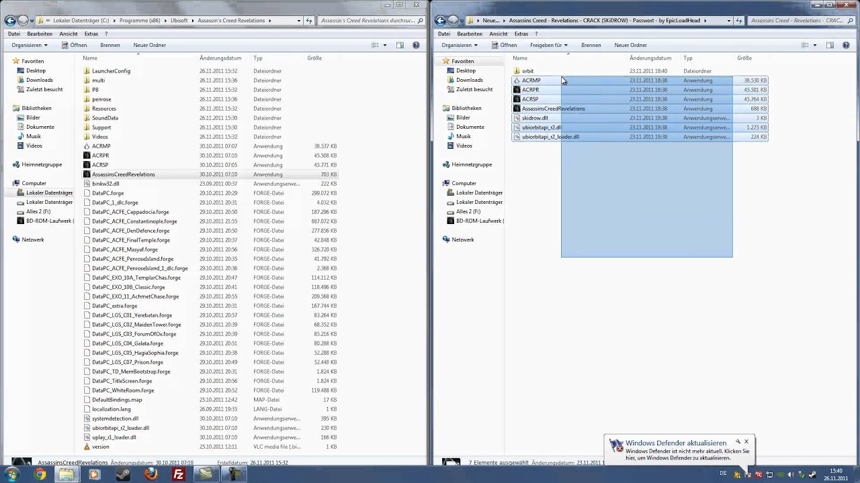Open Freigeben für dropdown in right window
Screen dimensions: 860x483
[x=549, y=45]
